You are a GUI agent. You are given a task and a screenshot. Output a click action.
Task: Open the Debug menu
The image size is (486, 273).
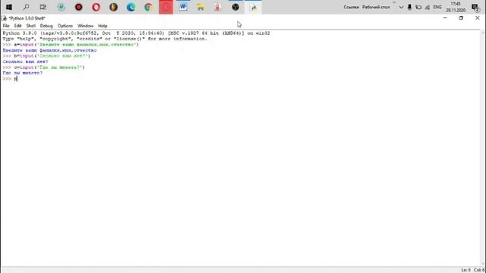click(x=46, y=26)
